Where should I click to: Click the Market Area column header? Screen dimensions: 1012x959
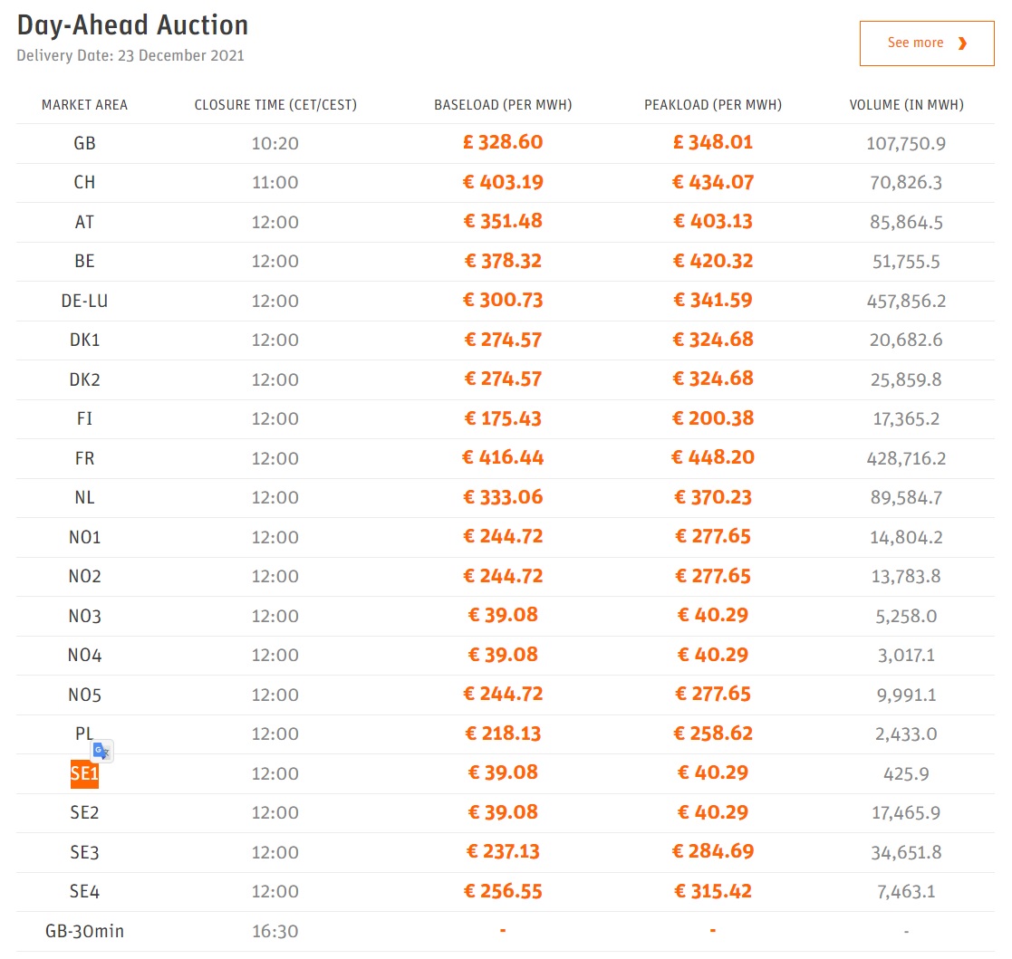tap(84, 105)
